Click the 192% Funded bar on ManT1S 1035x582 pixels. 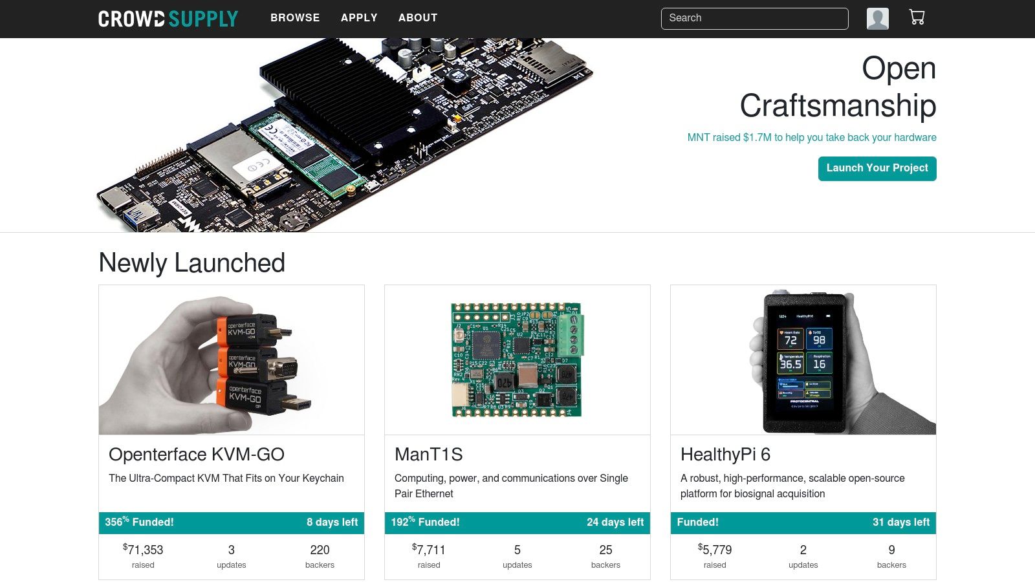click(517, 523)
